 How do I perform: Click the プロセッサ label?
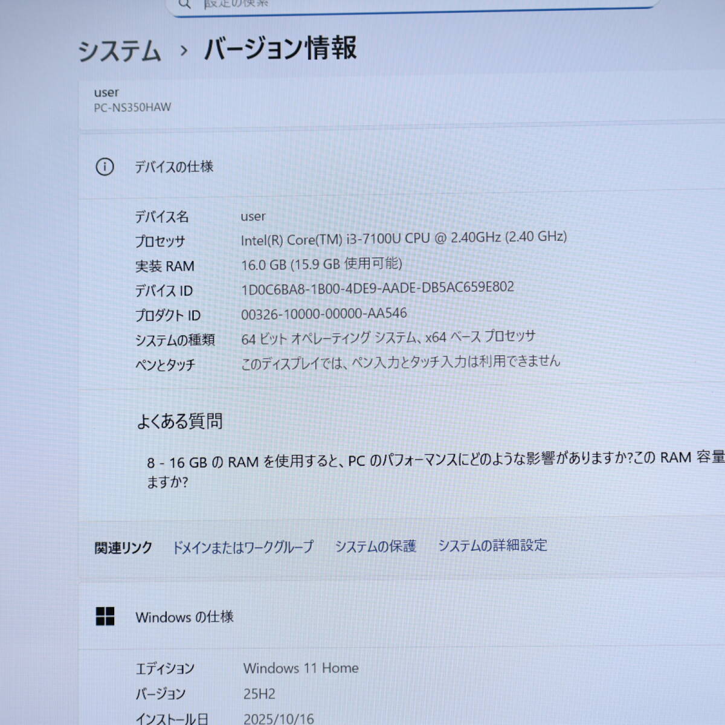click(159, 241)
